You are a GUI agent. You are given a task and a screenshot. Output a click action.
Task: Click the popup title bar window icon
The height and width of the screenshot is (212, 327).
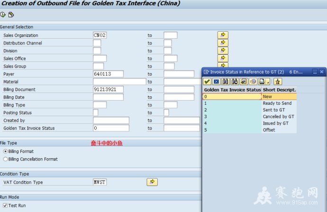tap(206, 72)
